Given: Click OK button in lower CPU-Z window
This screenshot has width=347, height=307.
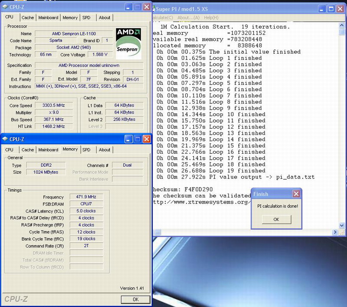Looking at the screenshot, I should point(135,300).
